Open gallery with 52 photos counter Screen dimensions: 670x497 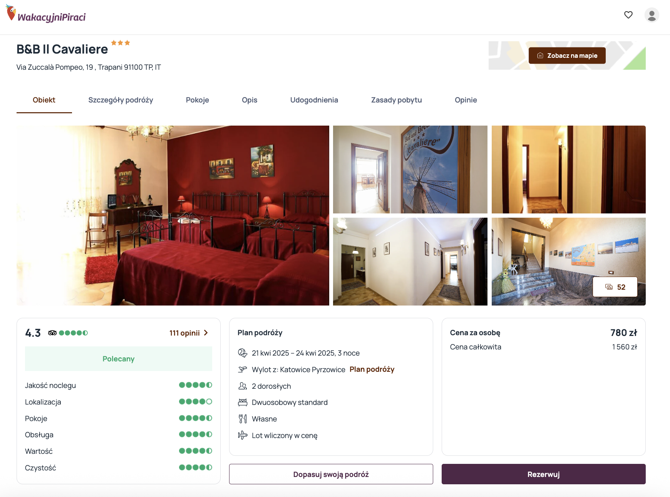pyautogui.click(x=615, y=287)
